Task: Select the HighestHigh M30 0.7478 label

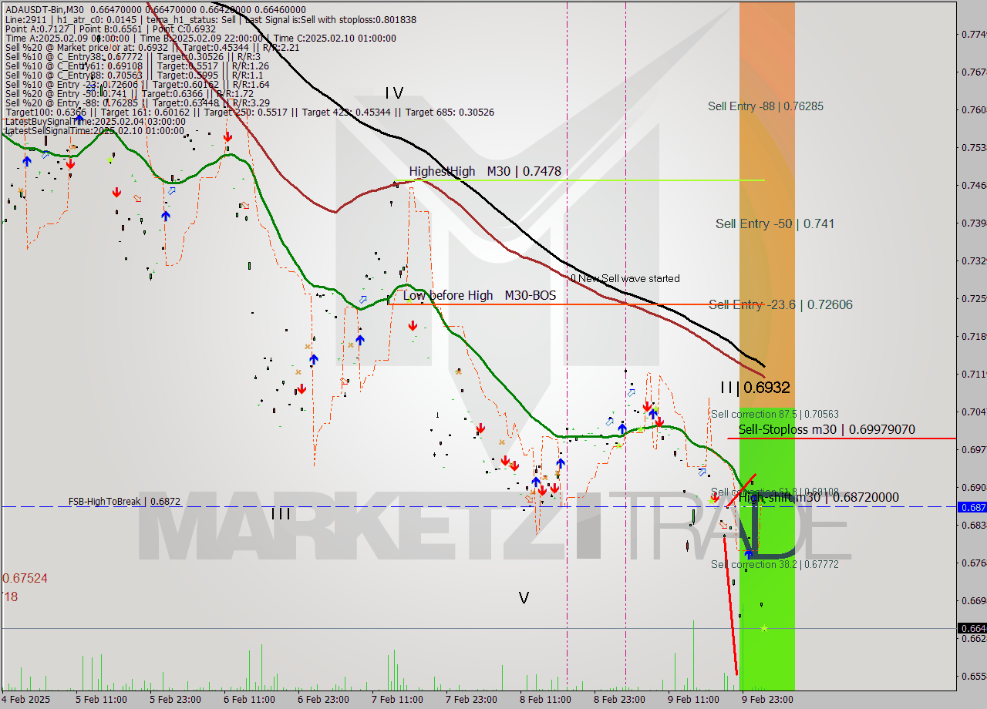Action: coord(485,171)
